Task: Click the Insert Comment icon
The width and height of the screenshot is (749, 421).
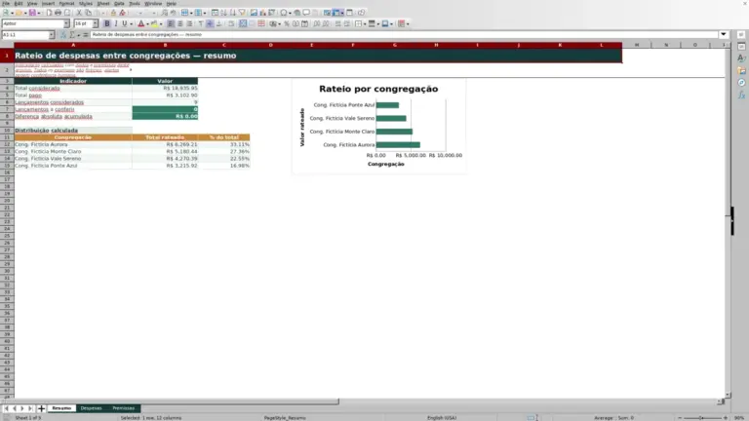Action: pos(306,13)
